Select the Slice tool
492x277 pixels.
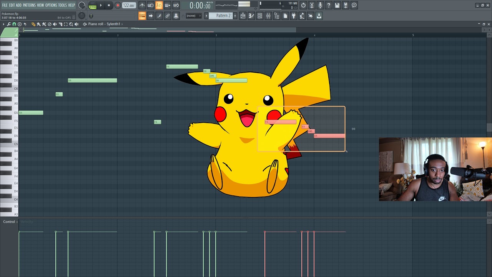pyautogui.click(x=60, y=24)
